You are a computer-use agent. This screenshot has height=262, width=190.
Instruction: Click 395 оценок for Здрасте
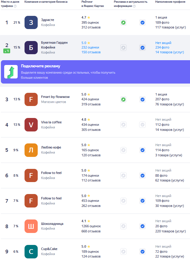click(90, 22)
